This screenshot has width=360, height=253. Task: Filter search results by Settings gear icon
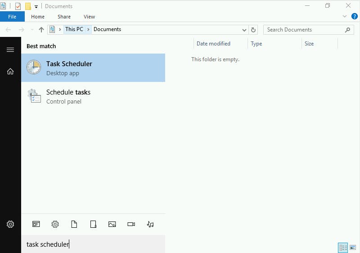pyautogui.click(x=55, y=224)
